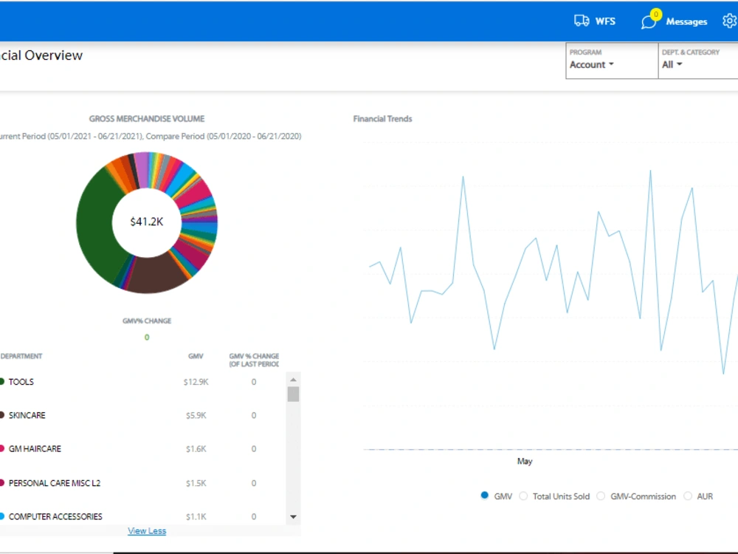Image resolution: width=738 pixels, height=554 pixels.
Task: Click PERSONAL CARE MISC L2 row label
Action: tap(55, 483)
